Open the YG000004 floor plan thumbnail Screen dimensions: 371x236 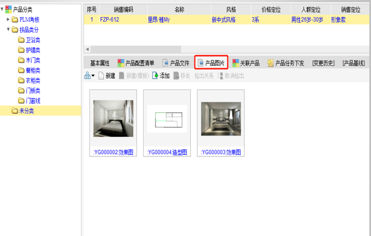[x=167, y=119]
